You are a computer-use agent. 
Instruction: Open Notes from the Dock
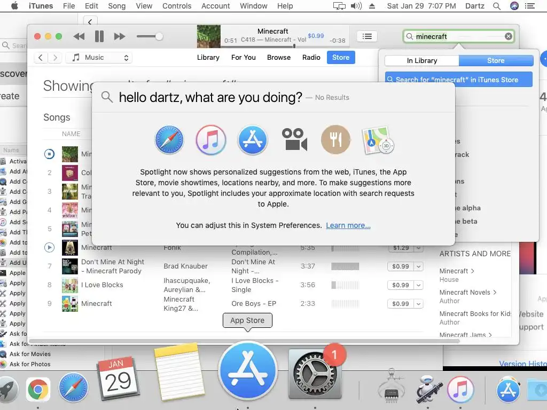point(178,372)
